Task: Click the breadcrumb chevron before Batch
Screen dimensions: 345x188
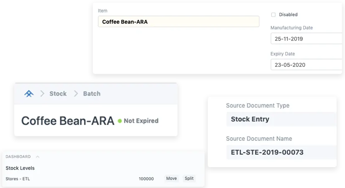Action: point(76,94)
